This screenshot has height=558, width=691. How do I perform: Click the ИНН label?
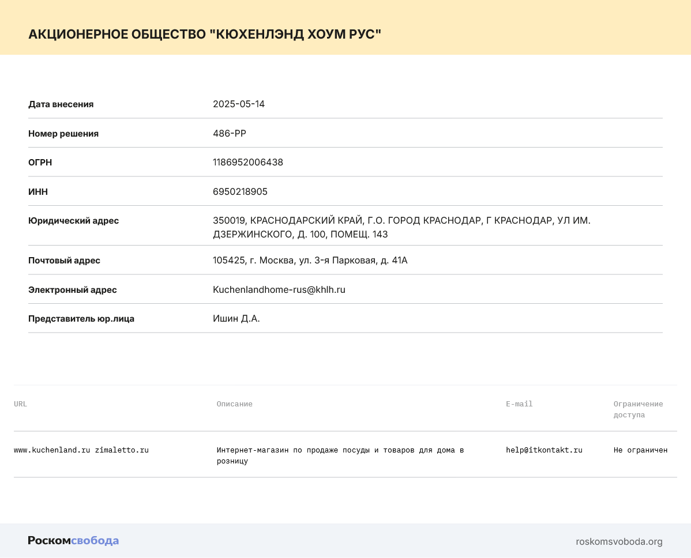pyautogui.click(x=38, y=191)
